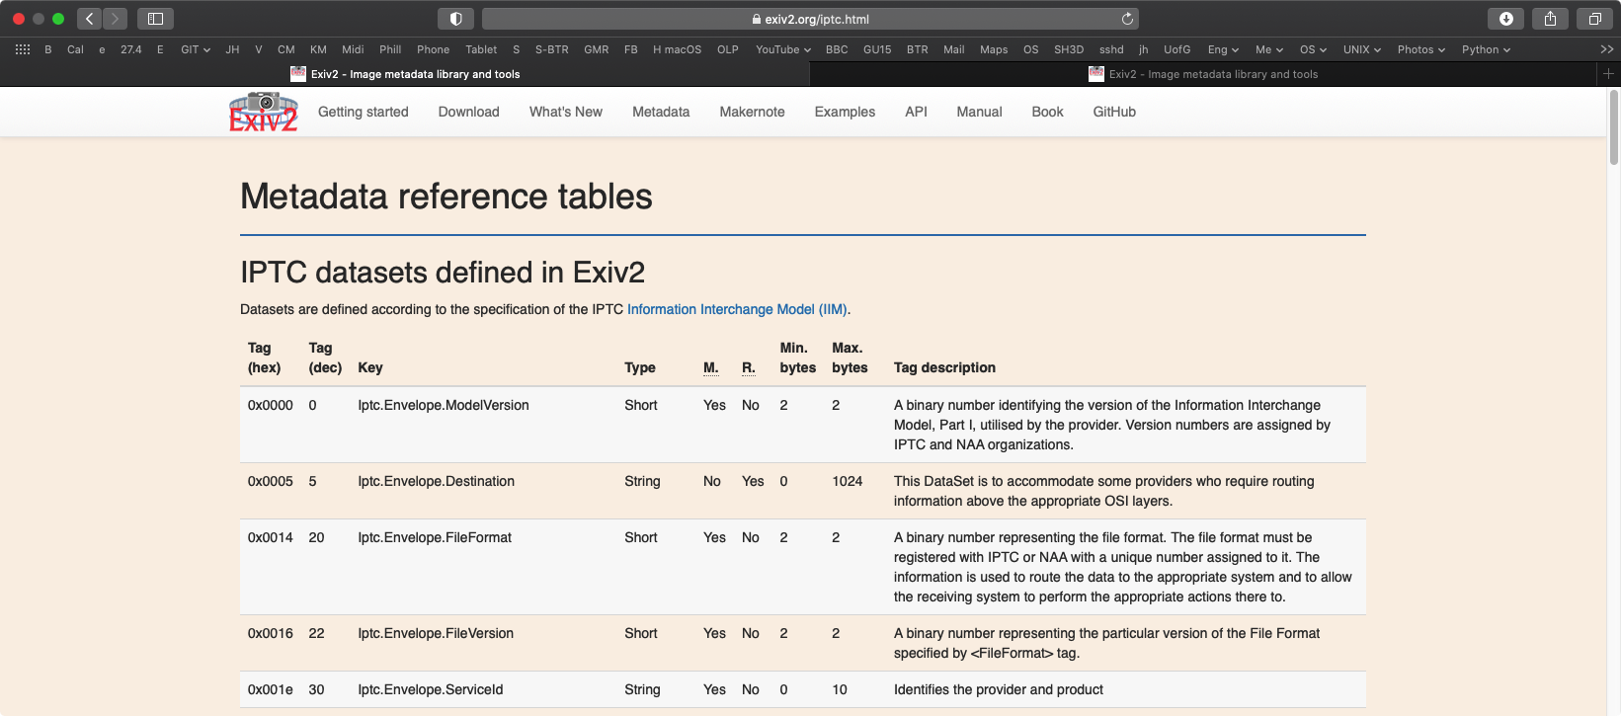
Task: Open the Mail bookmark
Action: coord(953,49)
